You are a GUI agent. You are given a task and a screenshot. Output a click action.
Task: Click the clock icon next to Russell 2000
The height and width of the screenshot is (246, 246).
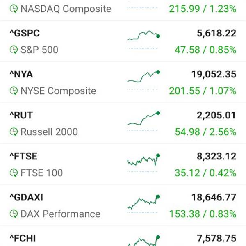[x=14, y=132]
